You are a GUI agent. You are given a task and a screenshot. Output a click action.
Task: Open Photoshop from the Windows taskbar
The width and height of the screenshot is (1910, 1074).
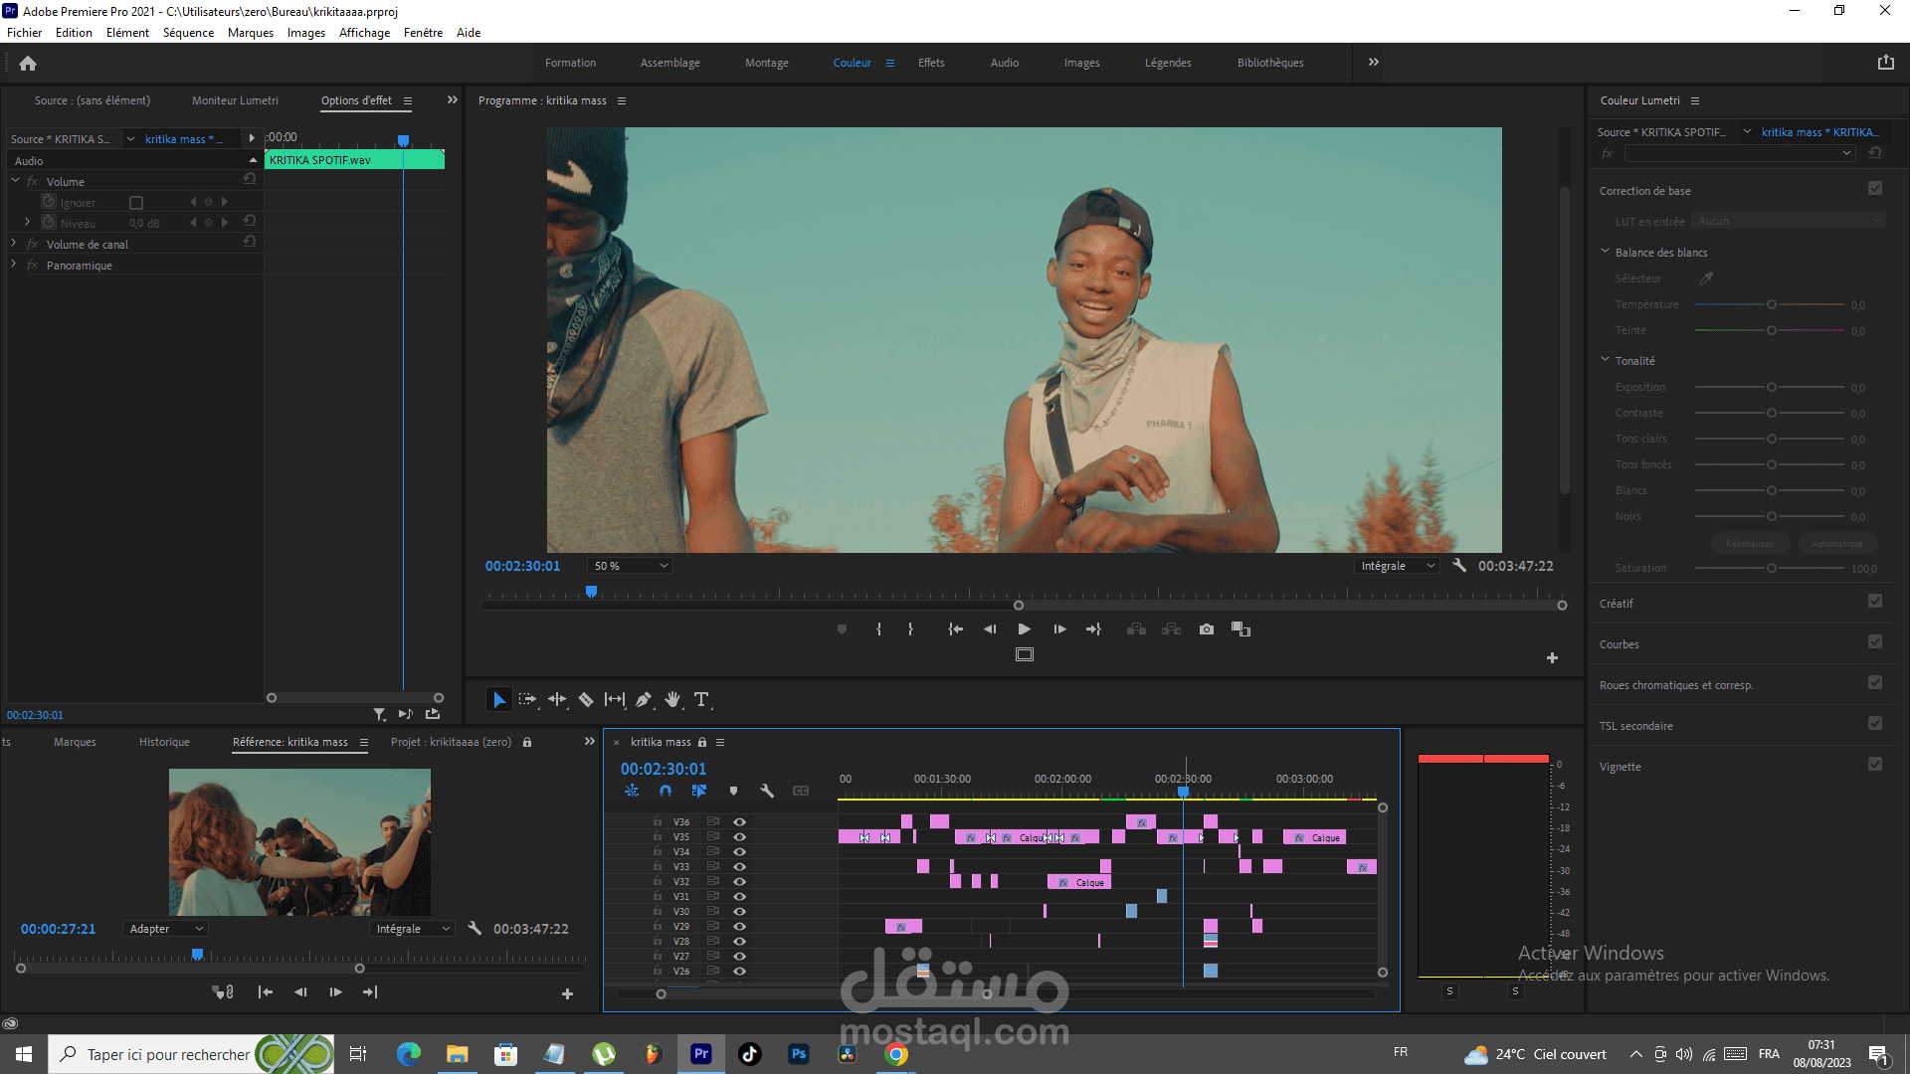tap(799, 1054)
